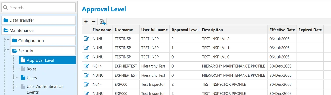
Task: Edit the TEST INSP LVL 2 row
Action: point(86,39)
